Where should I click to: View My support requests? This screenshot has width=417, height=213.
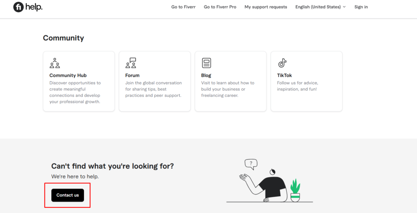(266, 7)
